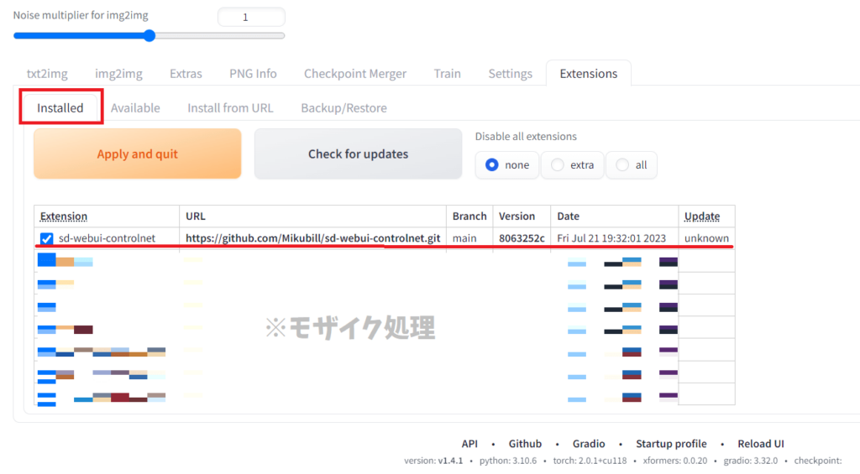Open the Install from URL sub-tab

click(x=230, y=108)
